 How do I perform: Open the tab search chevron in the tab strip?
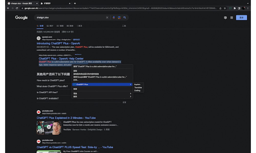tap(248, 3)
